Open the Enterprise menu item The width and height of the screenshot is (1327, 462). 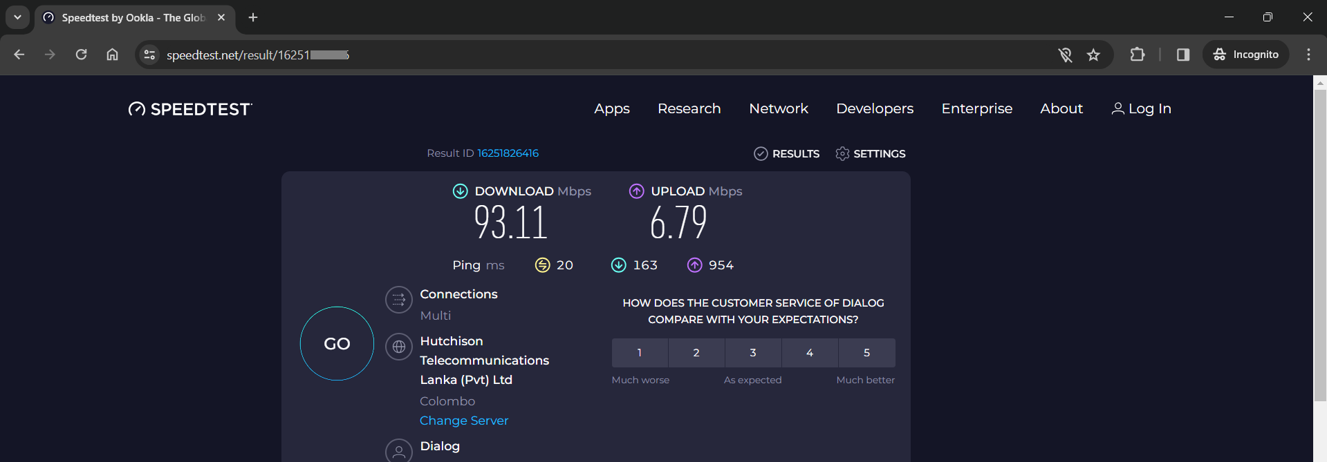click(977, 108)
